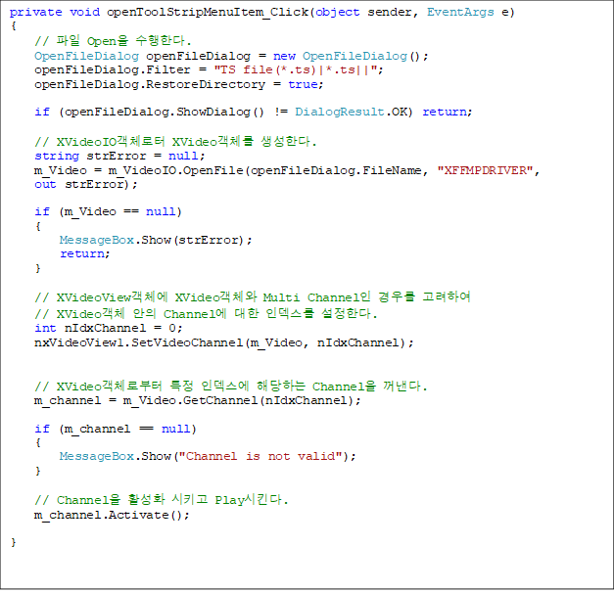Click the line with openFileDialog.RestoreDirectory
The width and height of the screenshot is (614, 592).
179,84
